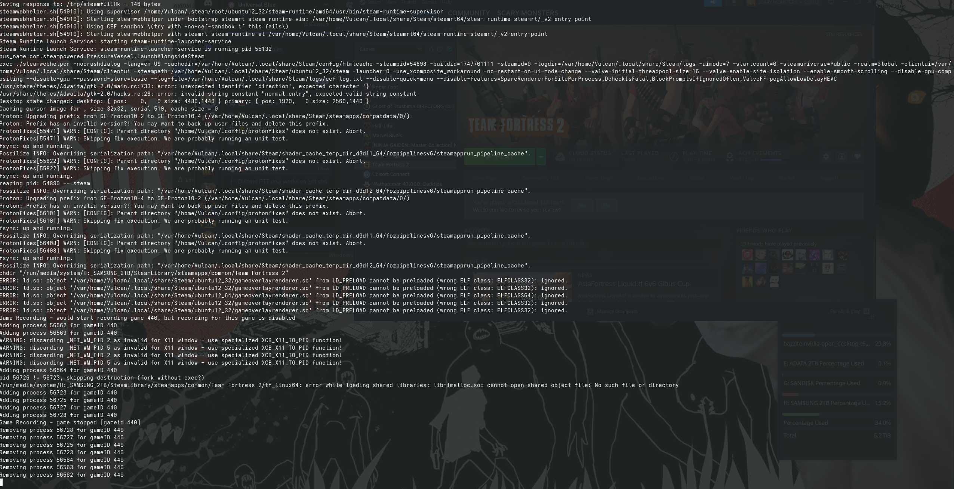
Task: Open the Play button dropdown arrow
Action: pyautogui.click(x=541, y=157)
